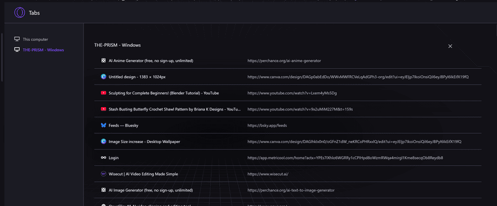Click the dice icon for AI Image Generator
497x206 pixels.
(x=103, y=190)
